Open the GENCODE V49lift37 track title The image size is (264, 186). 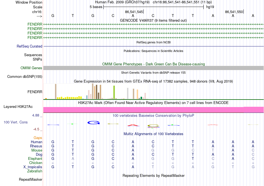pos(153,20)
